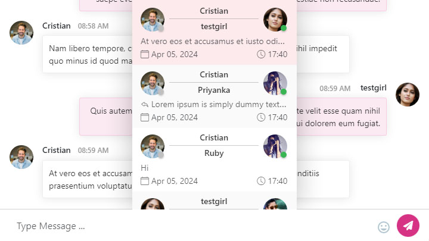The image size is (429, 241).
Task: Open the emoji picker smiley icon
Action: point(384,227)
